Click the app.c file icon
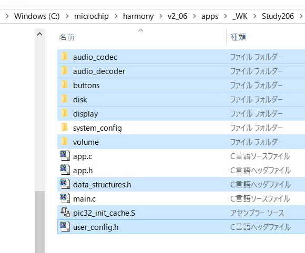This screenshot has height=253, width=305. (65, 156)
